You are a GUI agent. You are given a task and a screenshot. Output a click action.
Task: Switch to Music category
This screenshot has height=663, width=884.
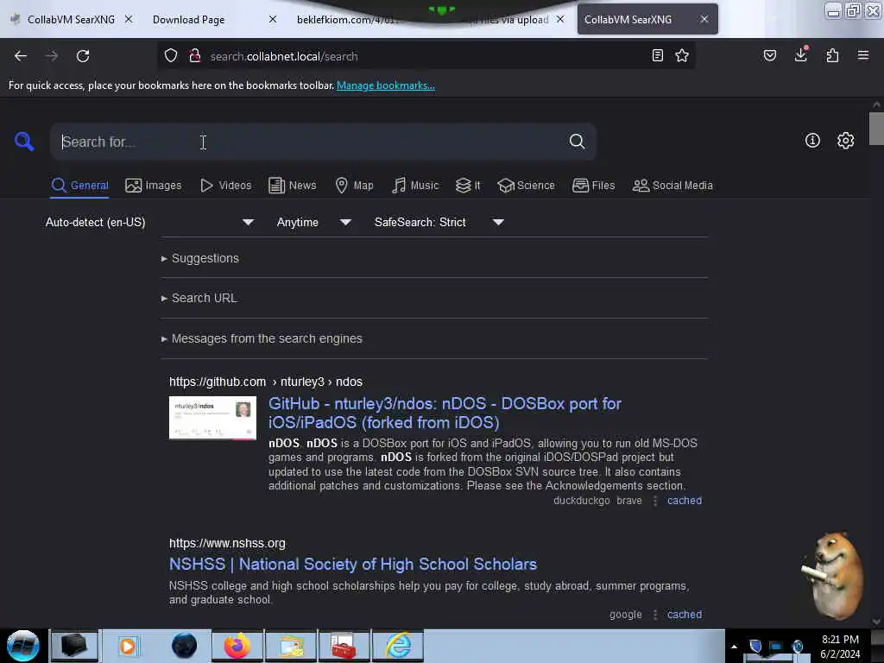pyautogui.click(x=415, y=186)
